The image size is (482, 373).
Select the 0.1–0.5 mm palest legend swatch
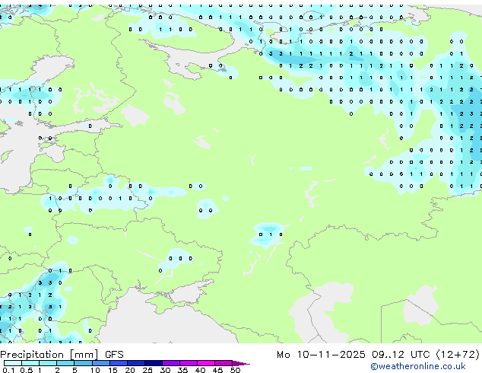pos(13,363)
